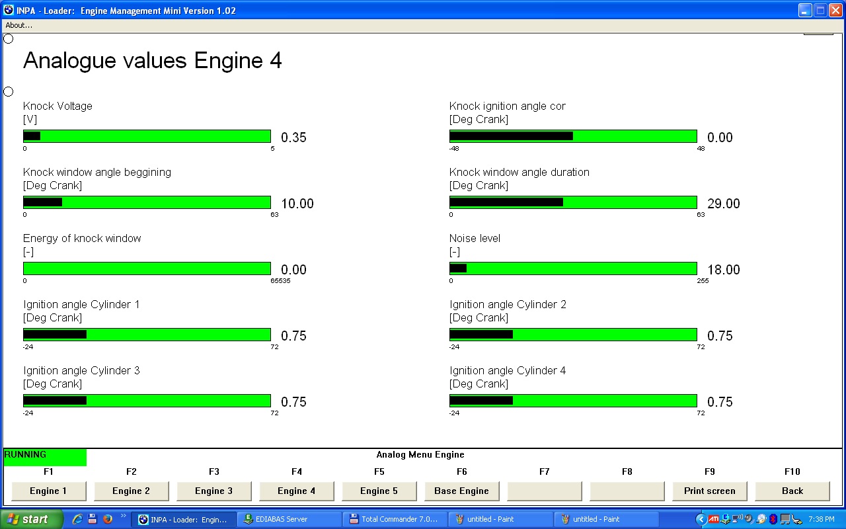This screenshot has height=529, width=846.
Task: Open the Windows Start menu
Action: 32,519
